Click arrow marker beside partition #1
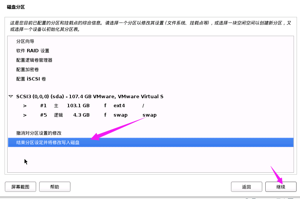The image size is (300, 199). (24, 106)
